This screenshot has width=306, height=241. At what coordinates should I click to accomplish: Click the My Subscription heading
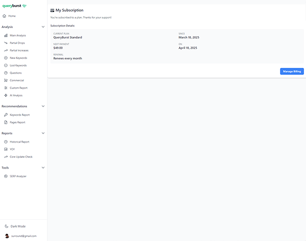click(x=69, y=10)
